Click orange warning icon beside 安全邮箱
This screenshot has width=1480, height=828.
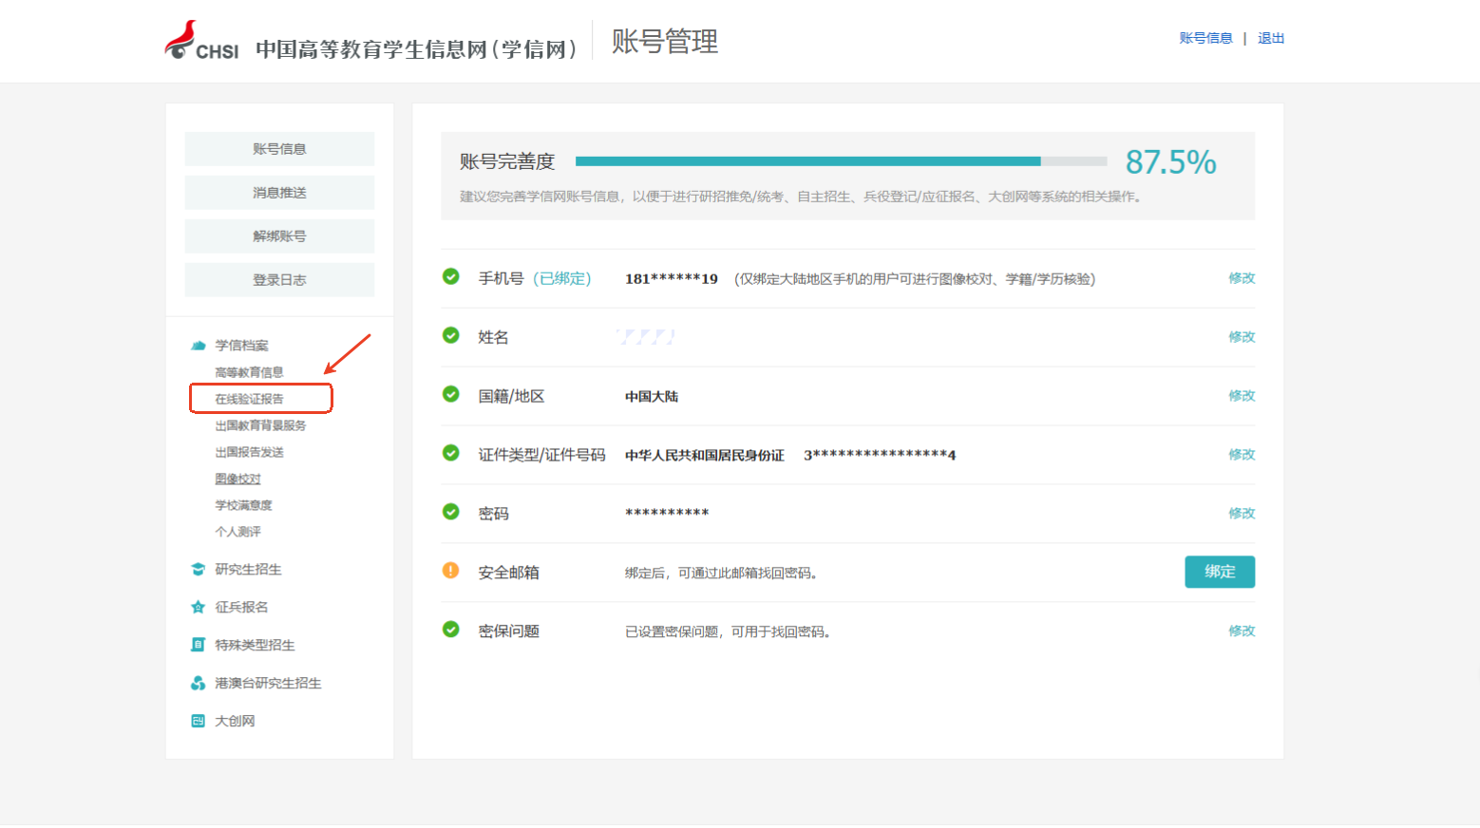(451, 571)
